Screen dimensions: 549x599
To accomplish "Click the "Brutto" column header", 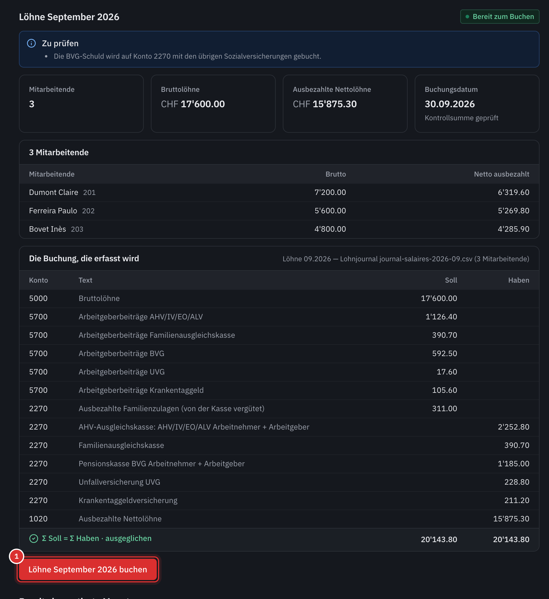I will tap(336, 174).
